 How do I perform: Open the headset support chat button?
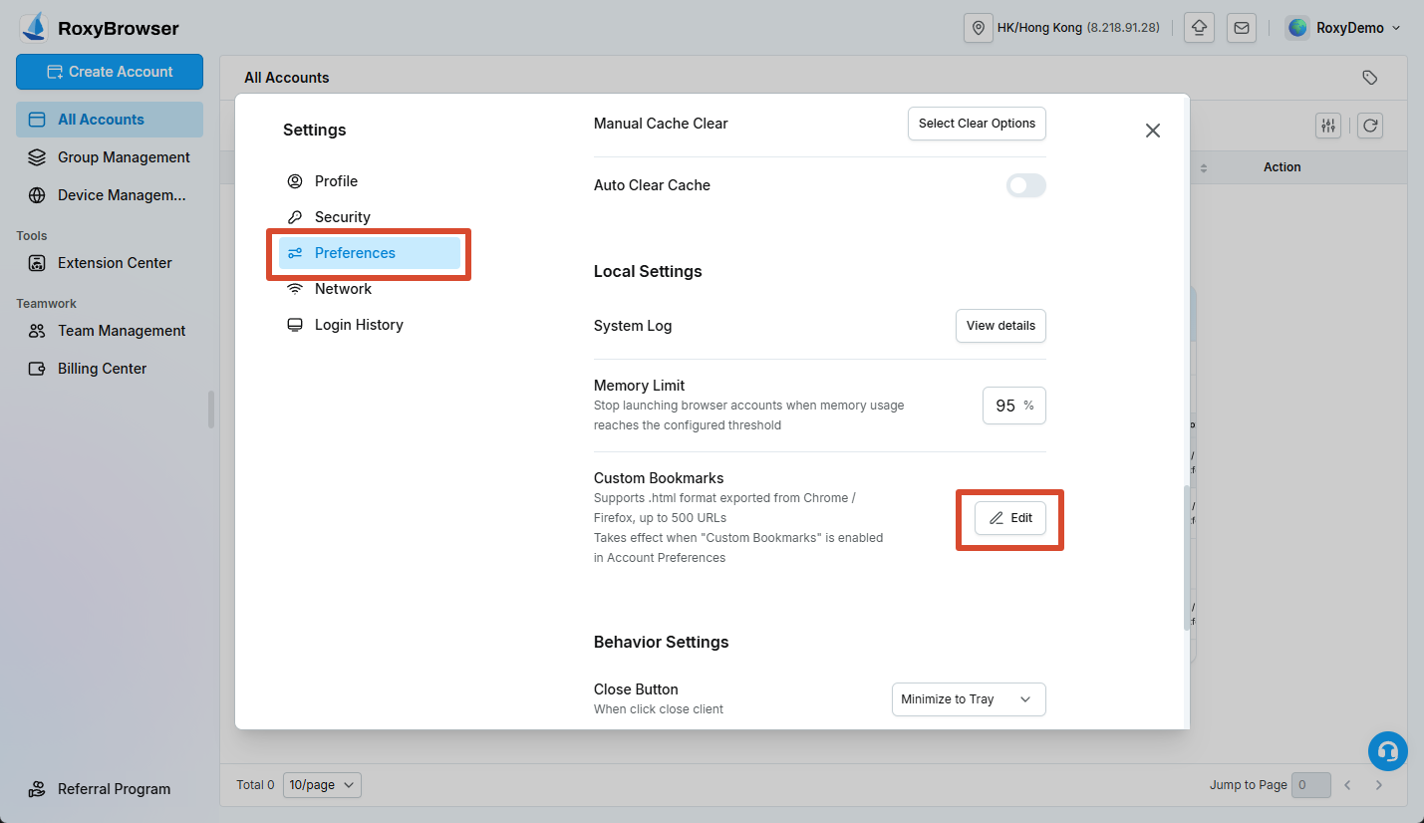1387,751
